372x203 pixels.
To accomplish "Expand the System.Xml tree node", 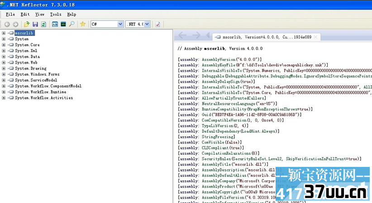I will pyautogui.click(x=4, y=51).
